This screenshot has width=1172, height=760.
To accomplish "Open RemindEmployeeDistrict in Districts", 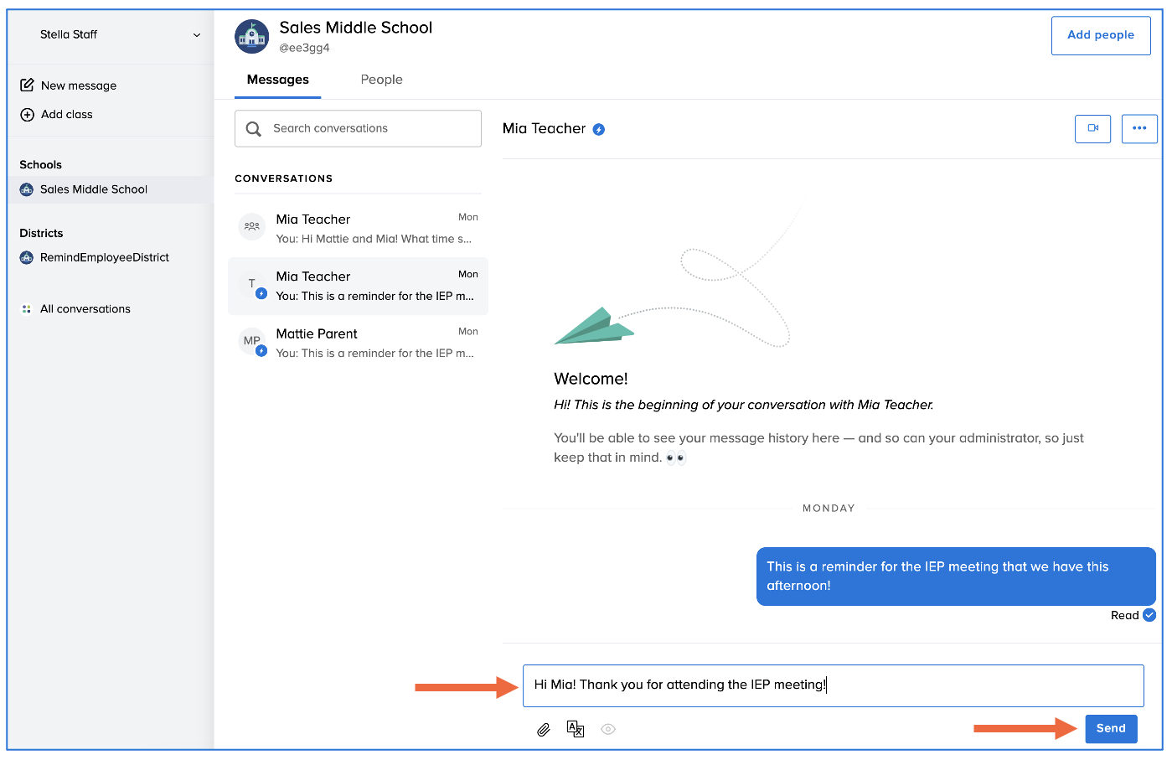I will [104, 257].
